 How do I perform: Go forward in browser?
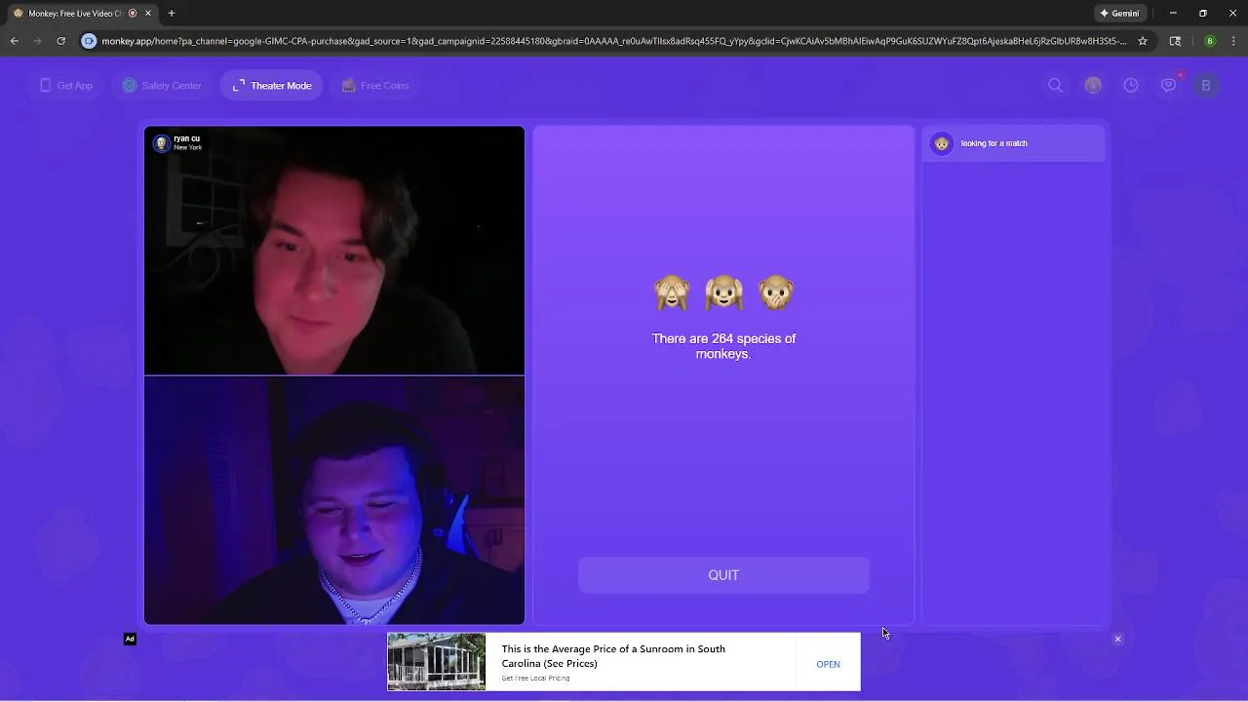click(37, 41)
